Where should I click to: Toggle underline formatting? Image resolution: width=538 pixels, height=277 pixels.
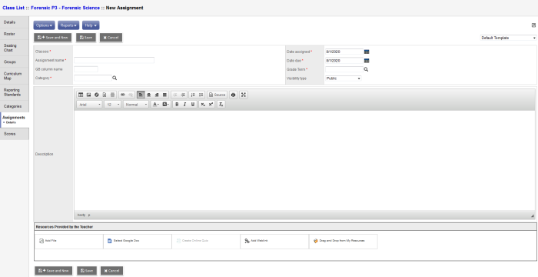[193, 105]
